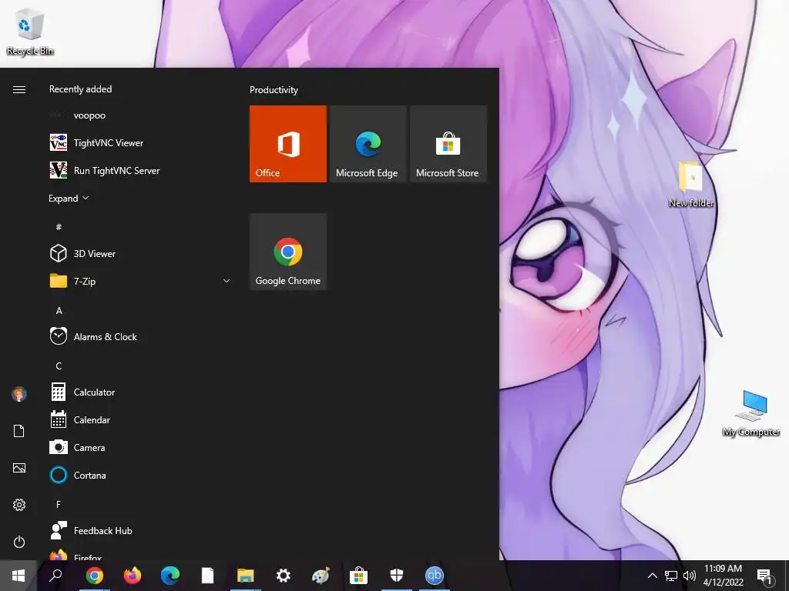Screen dimensions: 789x591
Task: Jump to letter index A
Action: point(59,311)
